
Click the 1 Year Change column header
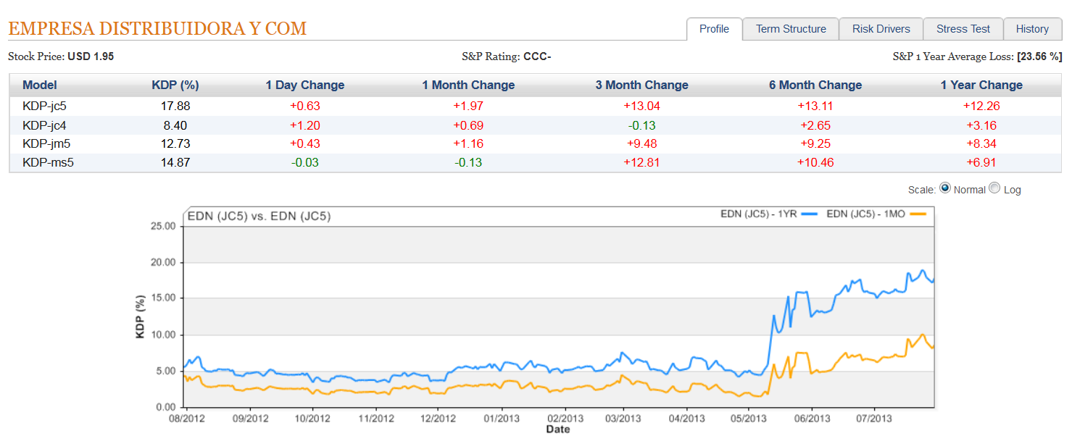(981, 85)
